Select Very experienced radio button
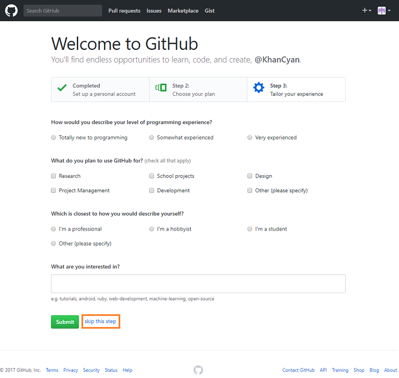This screenshot has height=378, width=399. tap(250, 137)
